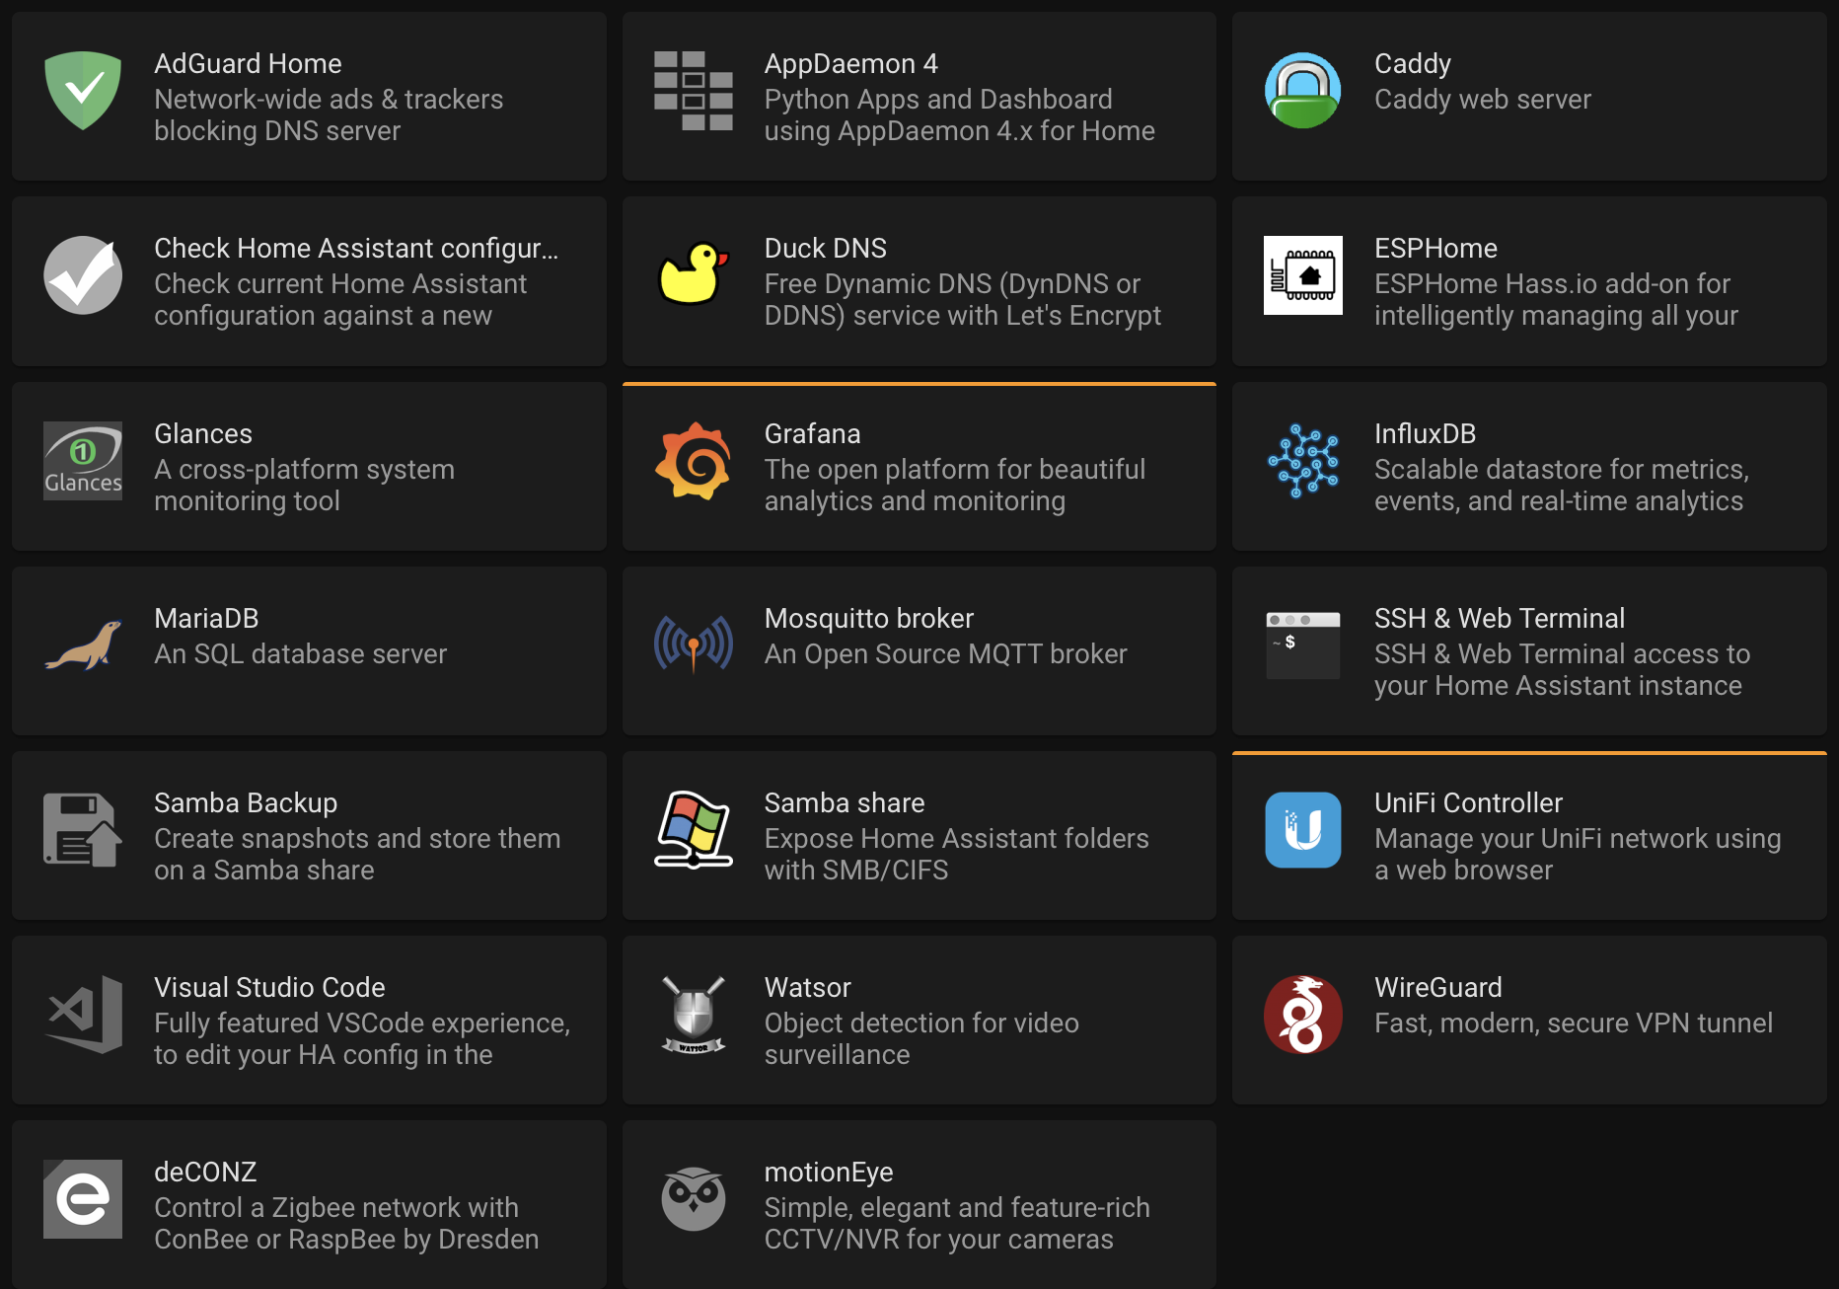Select the Samba share title
Image resolution: width=1839 pixels, height=1289 pixels.
[844, 803]
